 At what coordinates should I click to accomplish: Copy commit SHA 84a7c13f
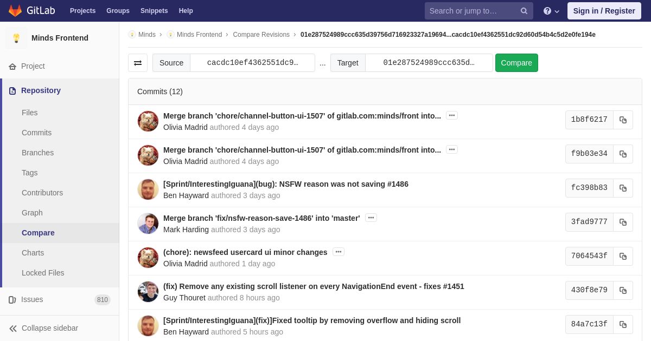pyautogui.click(x=623, y=324)
